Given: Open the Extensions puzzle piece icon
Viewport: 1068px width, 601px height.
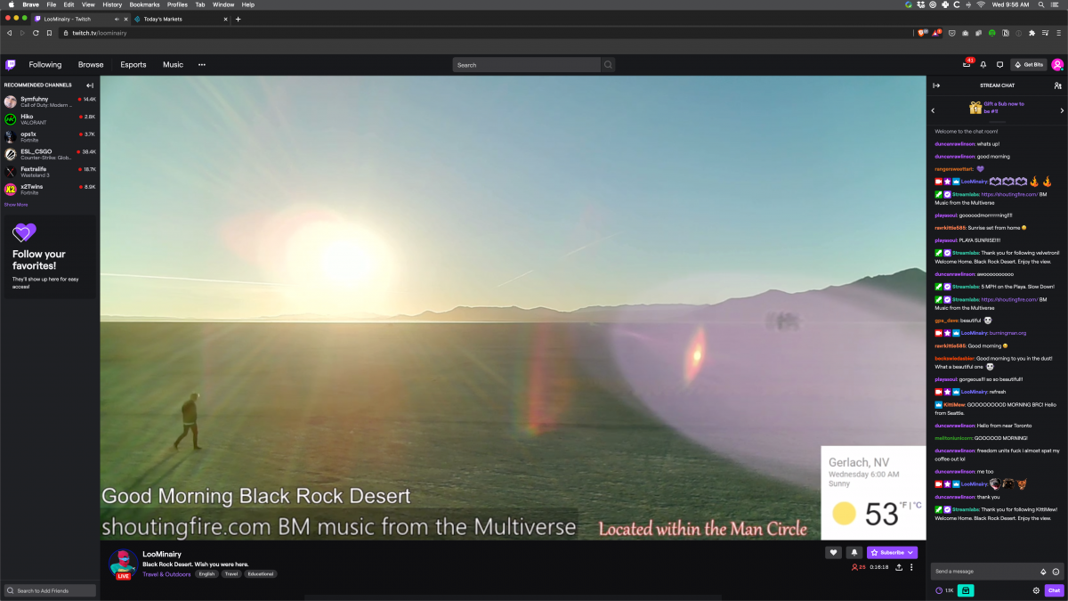Looking at the screenshot, I should (1032, 33).
